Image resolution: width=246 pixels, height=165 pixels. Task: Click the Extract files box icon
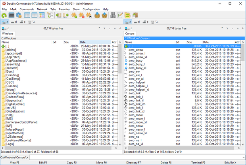click(104, 15)
